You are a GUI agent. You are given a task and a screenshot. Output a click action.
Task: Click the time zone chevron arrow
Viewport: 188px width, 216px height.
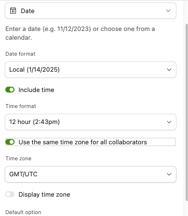click(169, 174)
